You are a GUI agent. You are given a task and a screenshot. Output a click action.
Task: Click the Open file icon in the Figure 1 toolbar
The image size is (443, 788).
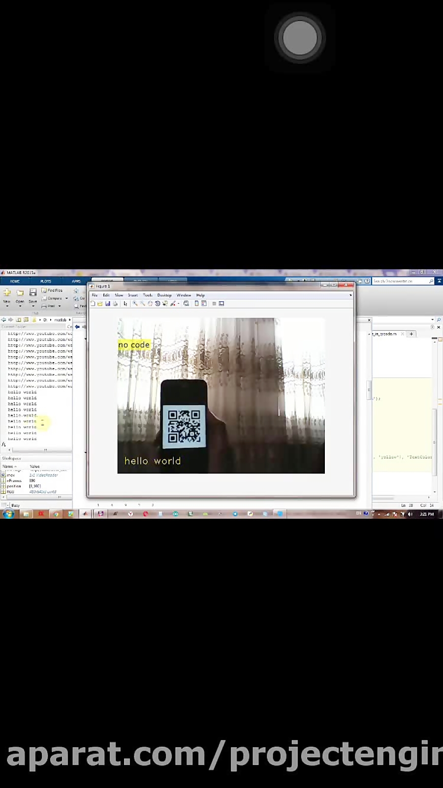[x=100, y=304]
